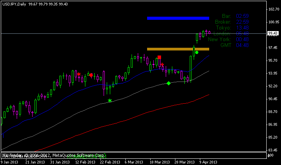281x165 pixels.
Task: Select the green diamond marker
Action: tap(168, 83)
